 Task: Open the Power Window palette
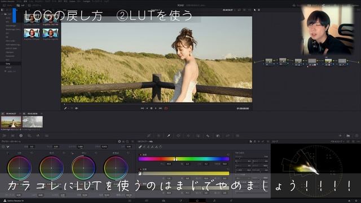point(178,136)
